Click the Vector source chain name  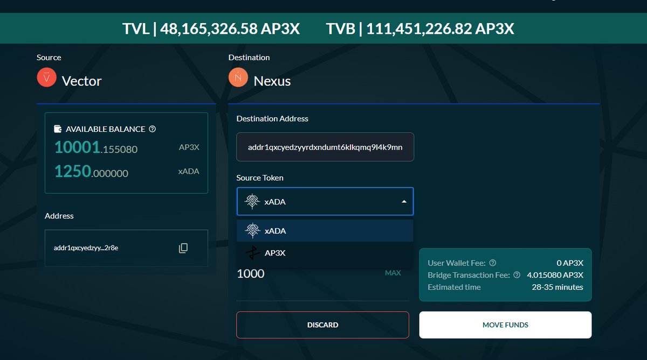(82, 81)
